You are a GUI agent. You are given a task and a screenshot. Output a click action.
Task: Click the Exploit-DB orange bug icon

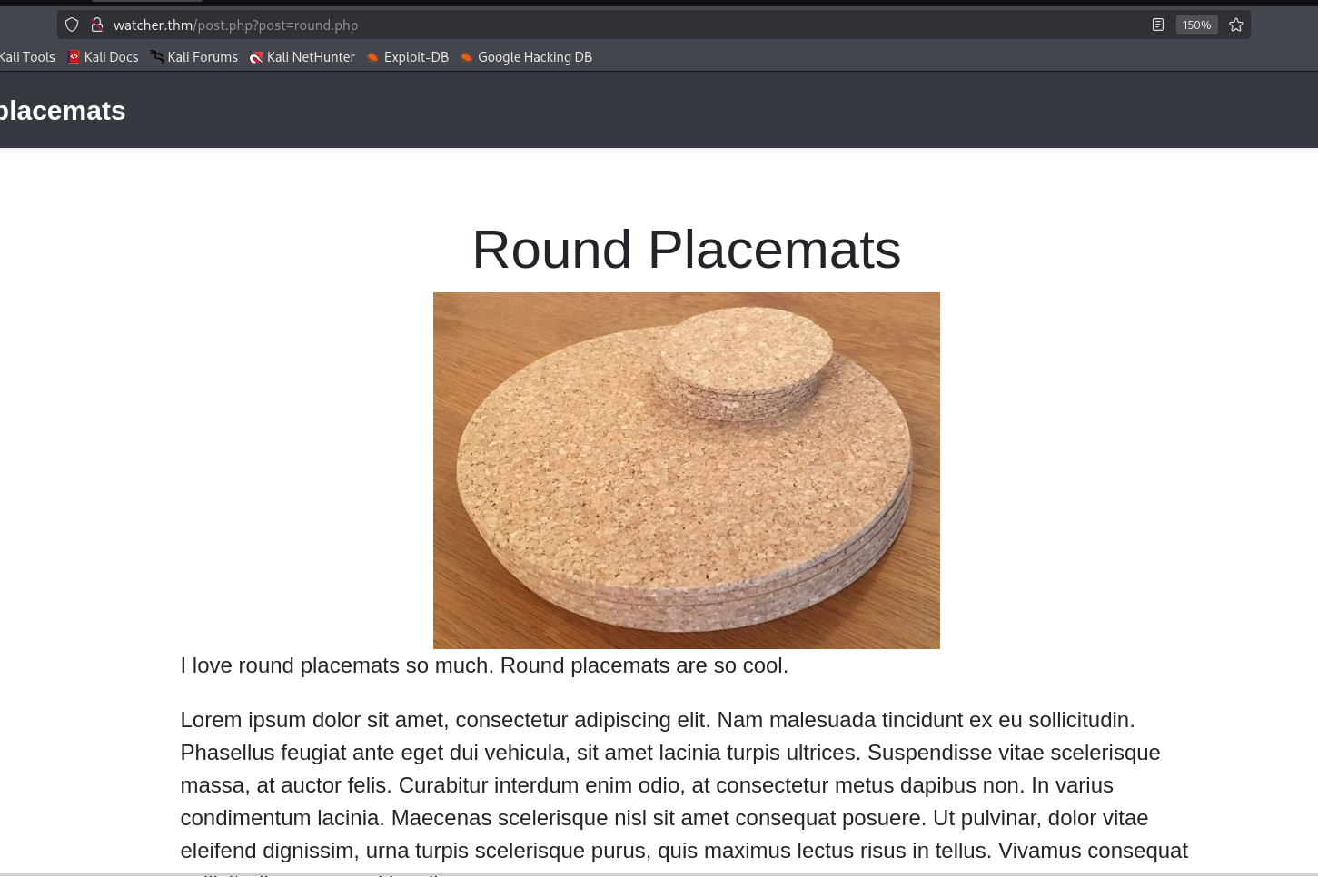(x=372, y=57)
